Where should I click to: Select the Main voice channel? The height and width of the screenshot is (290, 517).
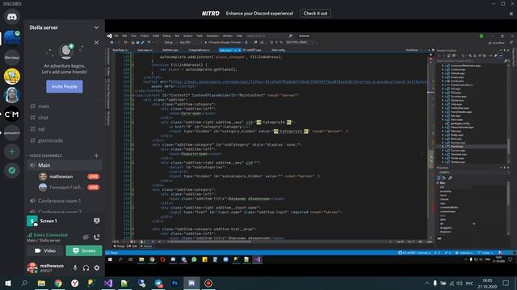tap(65, 165)
